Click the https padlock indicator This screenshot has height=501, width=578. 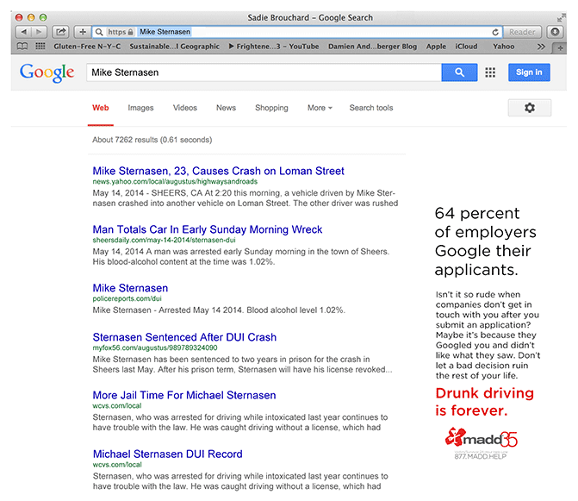tap(121, 32)
